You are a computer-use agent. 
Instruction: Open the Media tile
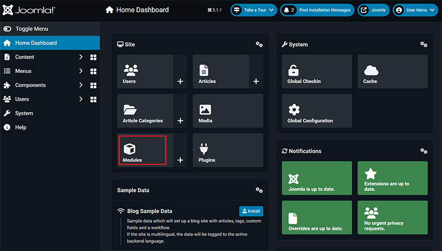click(x=228, y=111)
